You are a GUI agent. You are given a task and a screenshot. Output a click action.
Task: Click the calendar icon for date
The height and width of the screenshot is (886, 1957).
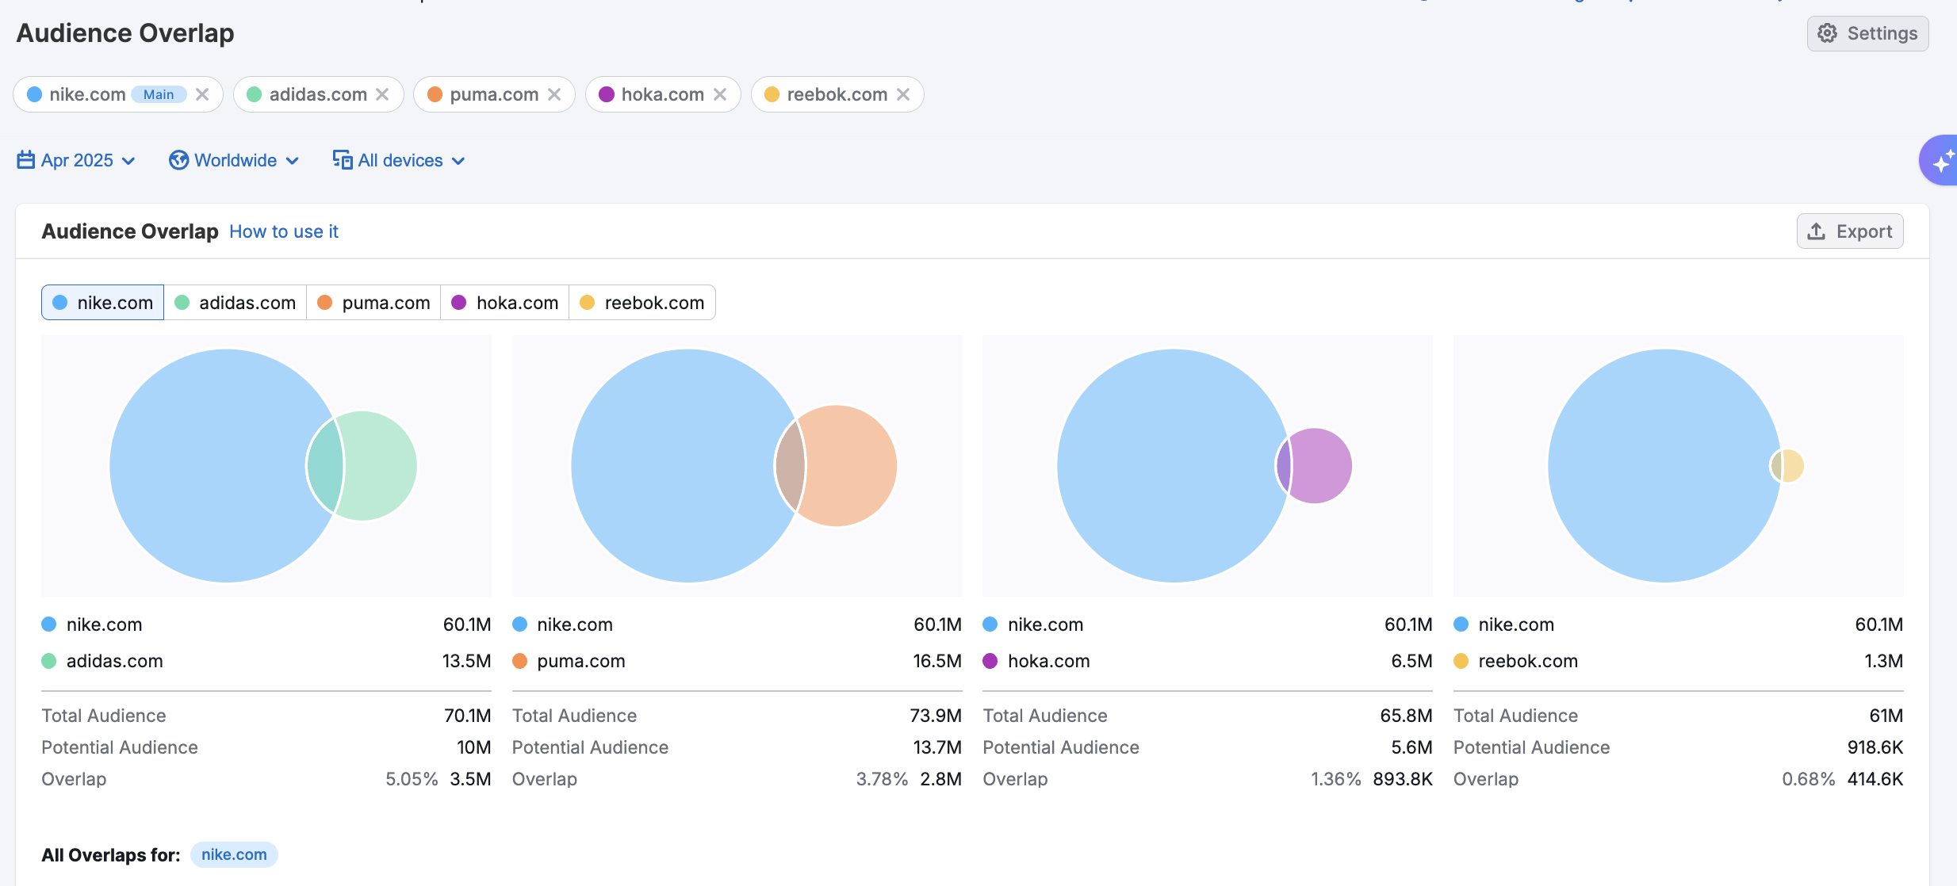25,160
